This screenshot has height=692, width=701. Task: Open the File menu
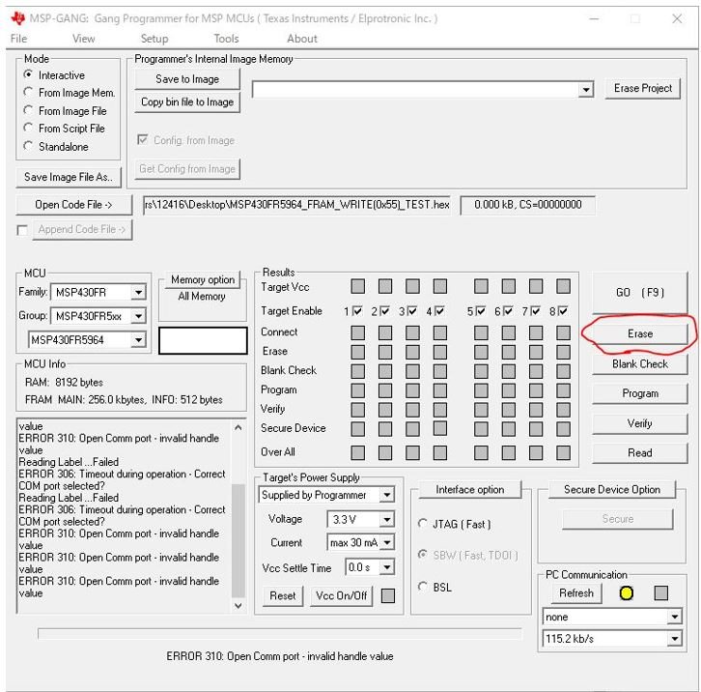pyautogui.click(x=18, y=39)
